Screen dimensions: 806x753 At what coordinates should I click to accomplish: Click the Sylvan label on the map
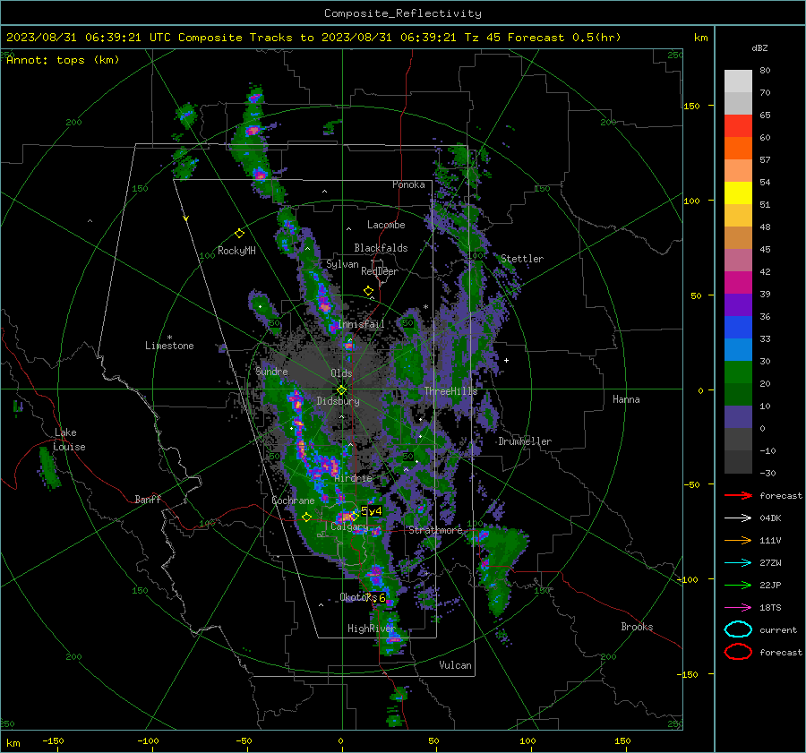(x=342, y=264)
